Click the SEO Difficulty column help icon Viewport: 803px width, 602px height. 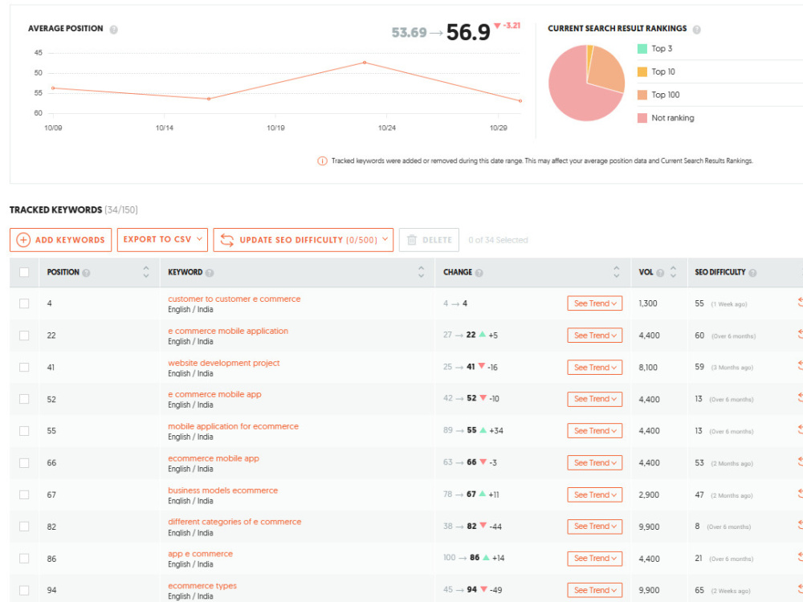752,273
